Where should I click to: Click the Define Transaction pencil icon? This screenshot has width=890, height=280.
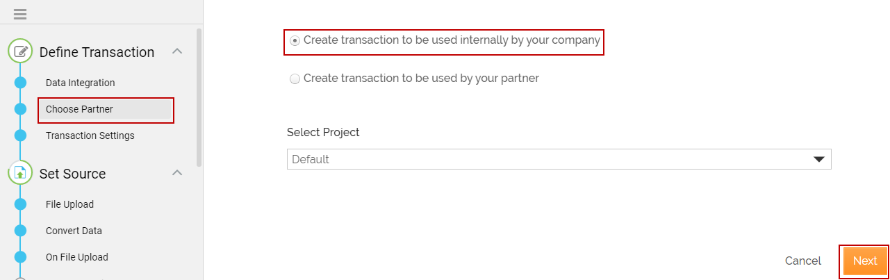[20, 51]
